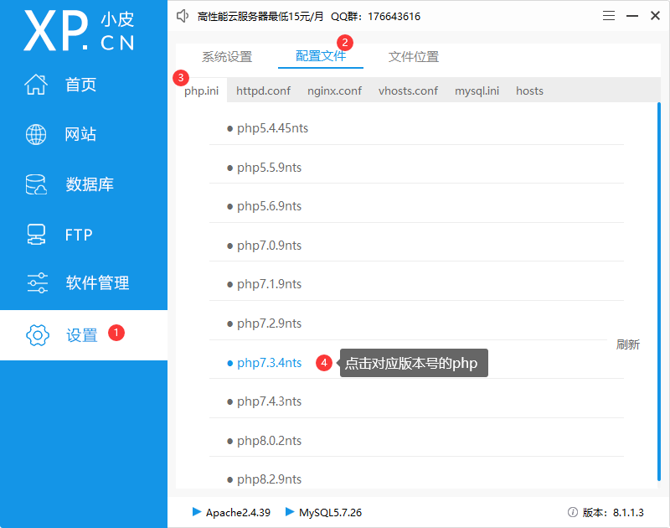Click the MySQL5.7.26 status label

coord(330,512)
